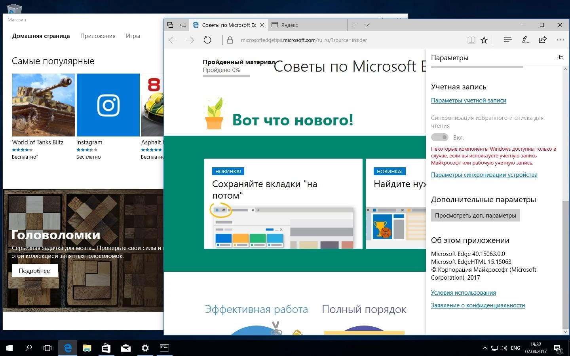Show tab previews chevron in Edge

(367, 25)
